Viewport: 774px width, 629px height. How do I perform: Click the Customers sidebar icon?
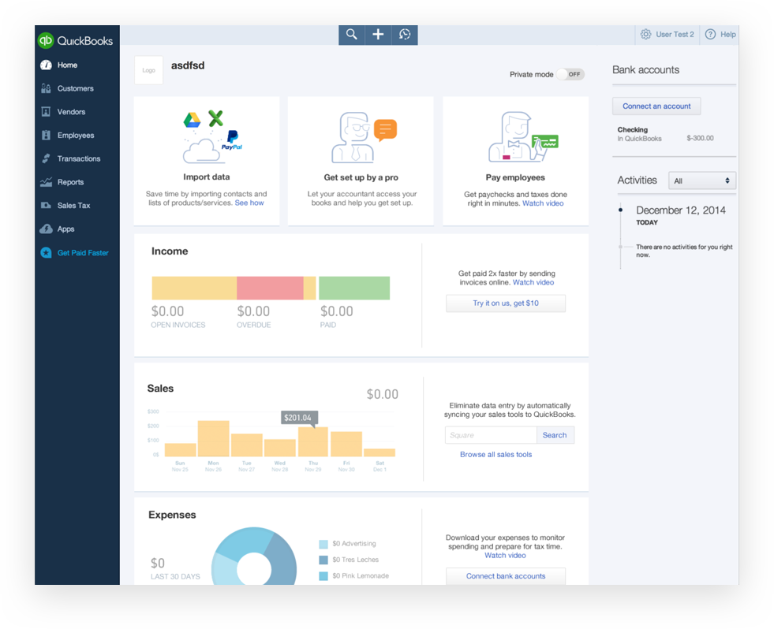click(x=46, y=88)
